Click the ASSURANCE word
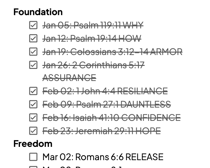The width and height of the screenshot is (210, 168). (x=69, y=78)
